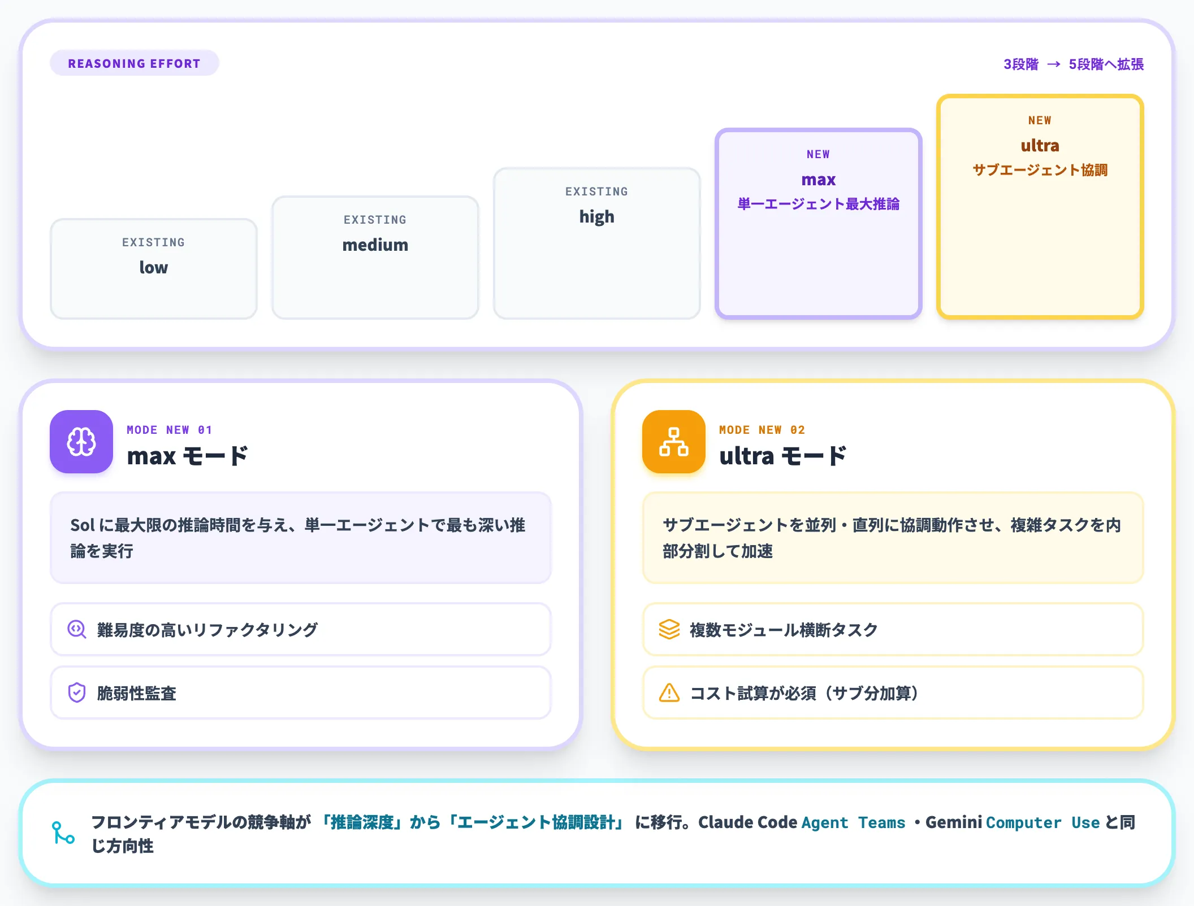
Task: Select the new max effort card
Action: point(819,224)
